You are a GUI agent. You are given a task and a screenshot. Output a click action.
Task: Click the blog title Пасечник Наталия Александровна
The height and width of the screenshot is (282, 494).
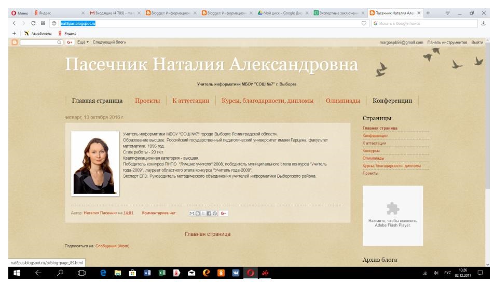coord(211,64)
